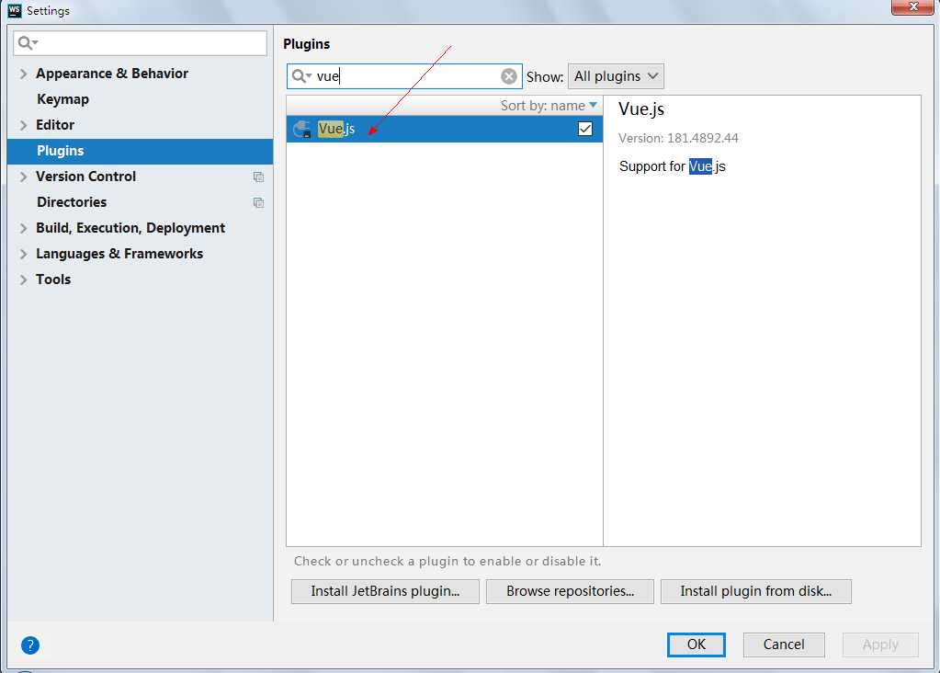
Task: Expand the Editor section
Action: pos(23,125)
